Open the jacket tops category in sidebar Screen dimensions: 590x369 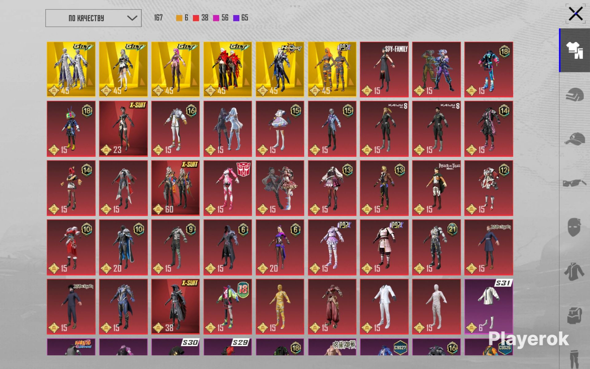(574, 271)
